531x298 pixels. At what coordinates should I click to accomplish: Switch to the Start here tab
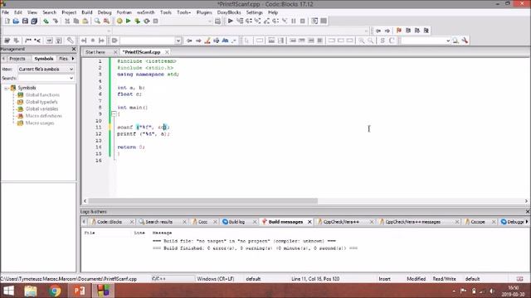(95, 52)
